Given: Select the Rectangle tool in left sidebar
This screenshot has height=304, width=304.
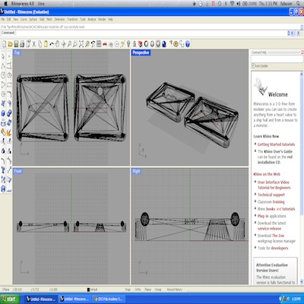Looking at the screenshot, I should coord(9,84).
